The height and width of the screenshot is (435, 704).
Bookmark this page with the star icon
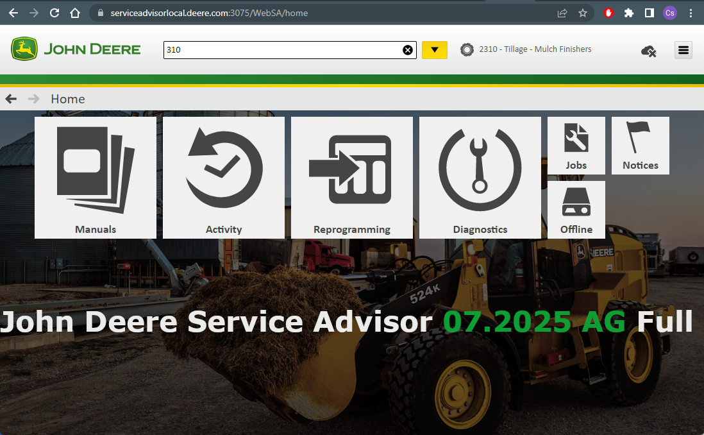582,12
